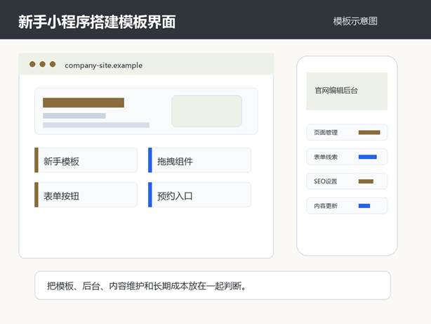Open the 预约入口 card
This screenshot has width=431, height=324.
(199, 195)
